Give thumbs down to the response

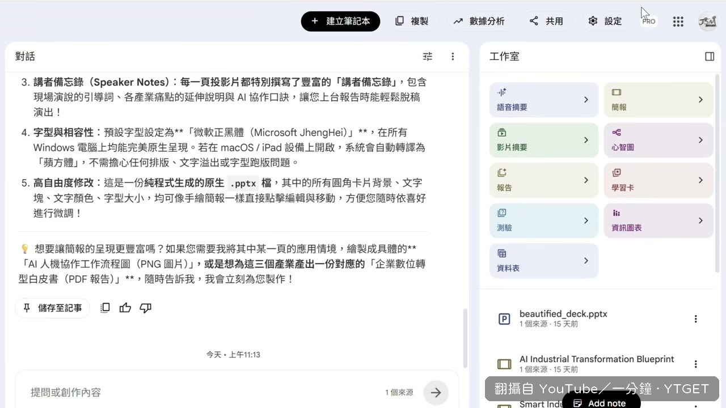[x=146, y=308]
